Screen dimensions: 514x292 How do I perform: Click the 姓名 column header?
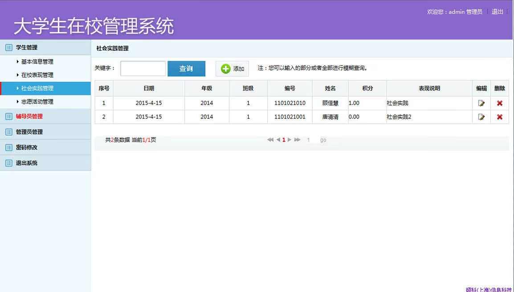tap(330, 89)
